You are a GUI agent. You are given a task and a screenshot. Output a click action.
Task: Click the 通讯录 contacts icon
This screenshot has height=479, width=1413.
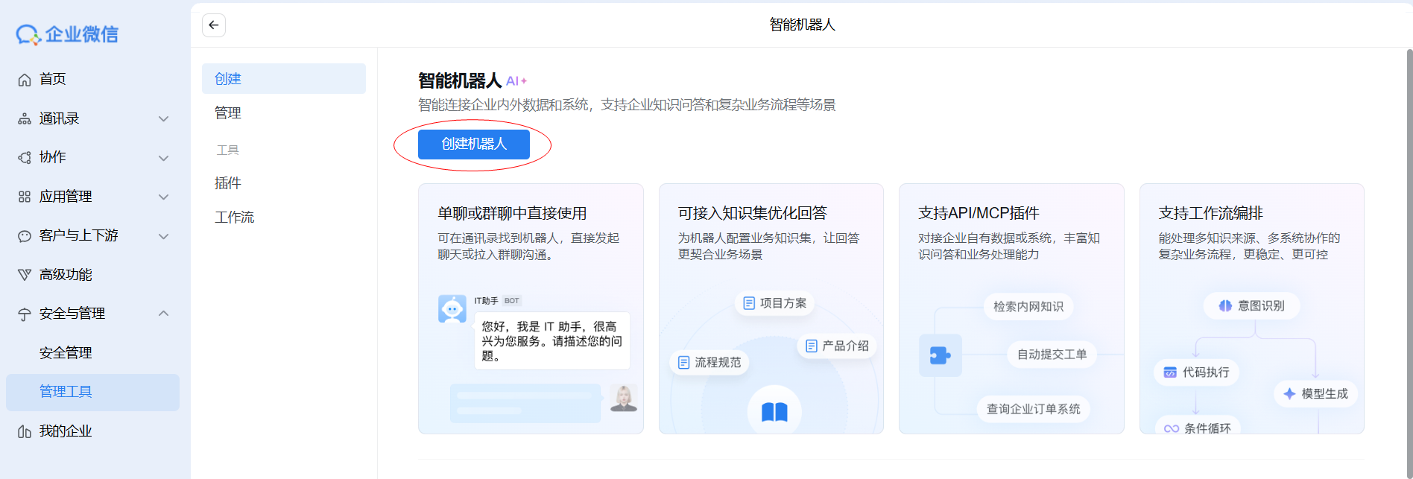click(25, 118)
